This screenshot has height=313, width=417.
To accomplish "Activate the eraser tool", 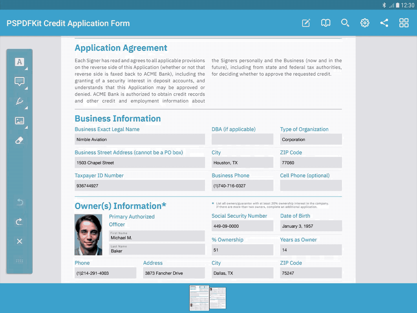I will tap(19, 141).
